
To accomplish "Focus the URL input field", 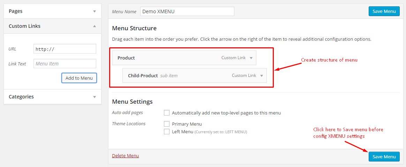I will click(x=65, y=49).
